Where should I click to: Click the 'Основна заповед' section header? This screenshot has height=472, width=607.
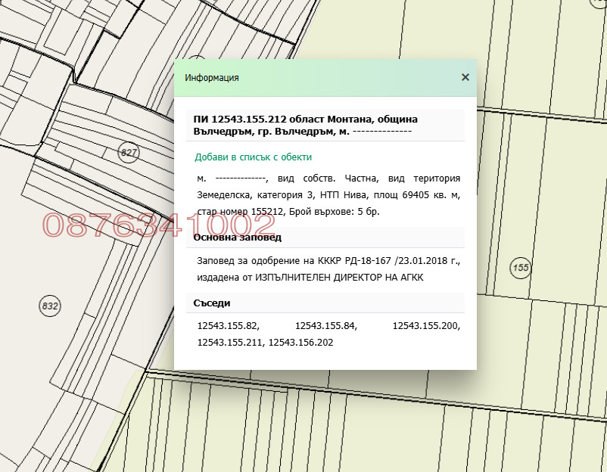coord(237,238)
